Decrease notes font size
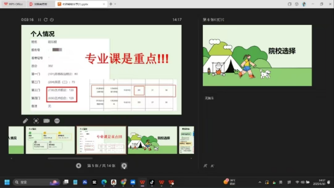The width and height of the screenshot is (334, 188). [212, 166]
